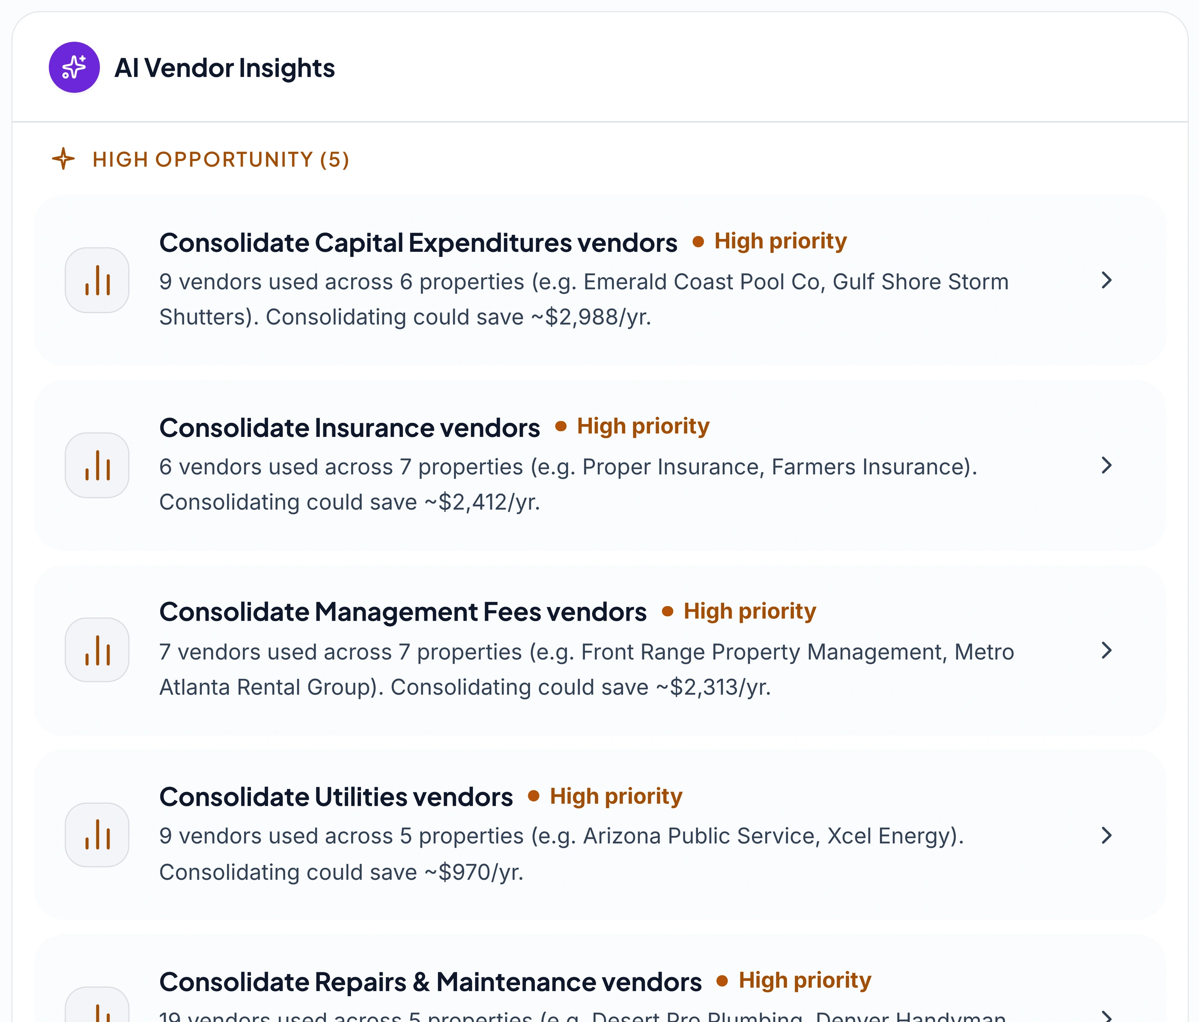
Task: Click the bar chart icon for Management Fees
Action: tap(97, 650)
